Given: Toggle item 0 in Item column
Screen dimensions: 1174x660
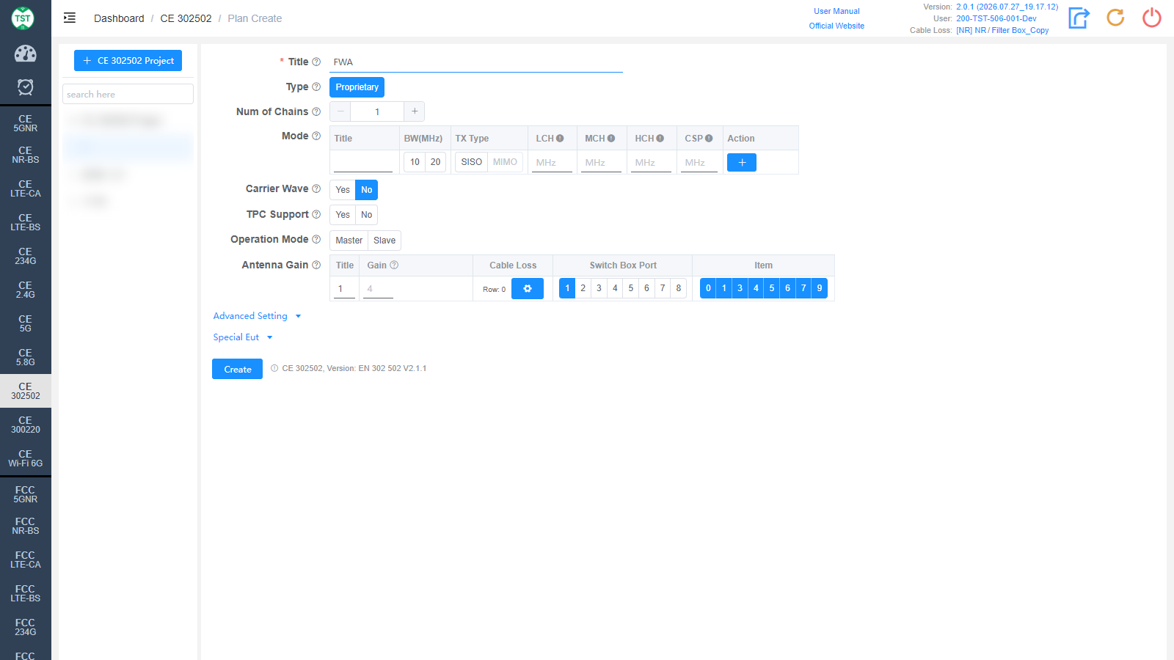Looking at the screenshot, I should [x=708, y=288].
